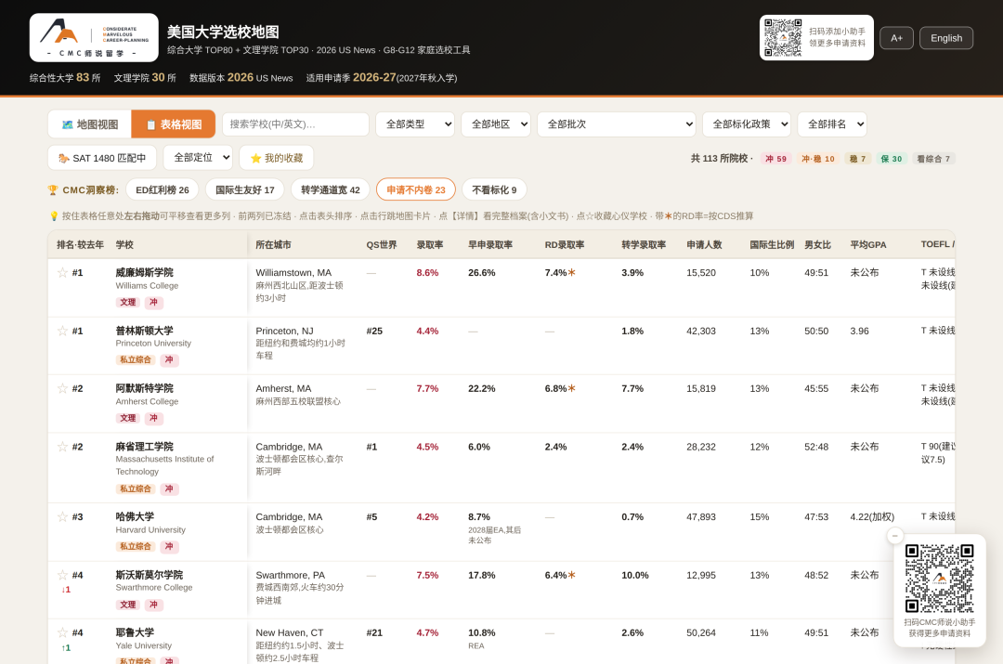Screen dimensions: 1003x664
Task: Star Princeton University as favorite
Action: click(x=63, y=331)
